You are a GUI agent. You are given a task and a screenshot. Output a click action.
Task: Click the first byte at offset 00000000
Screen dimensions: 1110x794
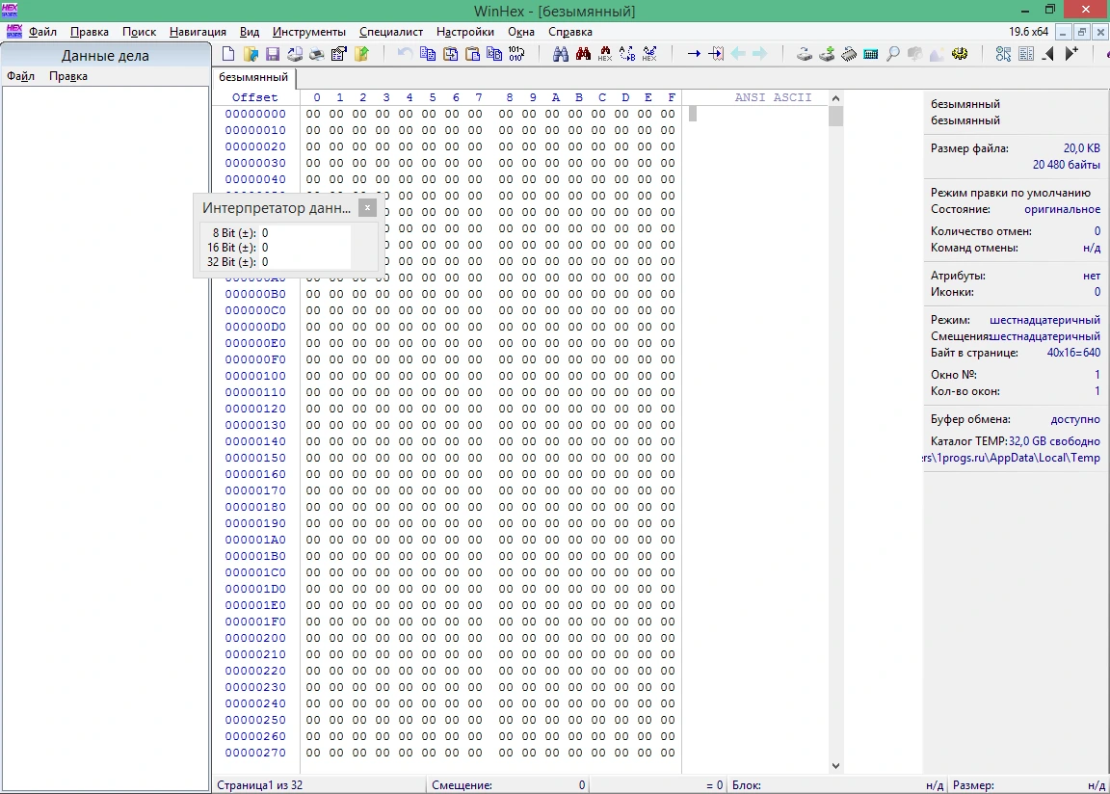pyautogui.click(x=313, y=114)
